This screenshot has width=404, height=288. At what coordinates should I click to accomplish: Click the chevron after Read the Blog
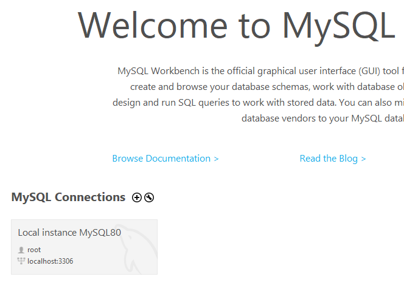click(x=363, y=159)
